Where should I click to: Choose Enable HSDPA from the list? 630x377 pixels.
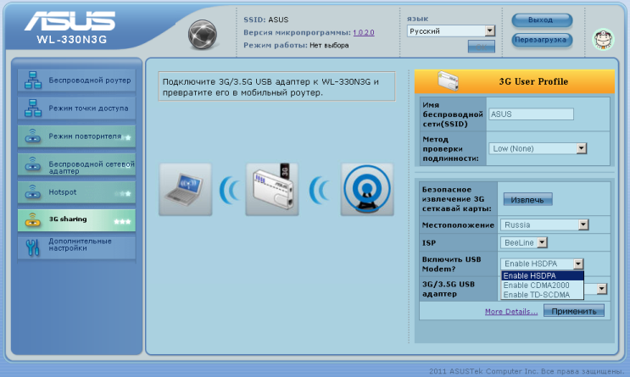pos(543,276)
